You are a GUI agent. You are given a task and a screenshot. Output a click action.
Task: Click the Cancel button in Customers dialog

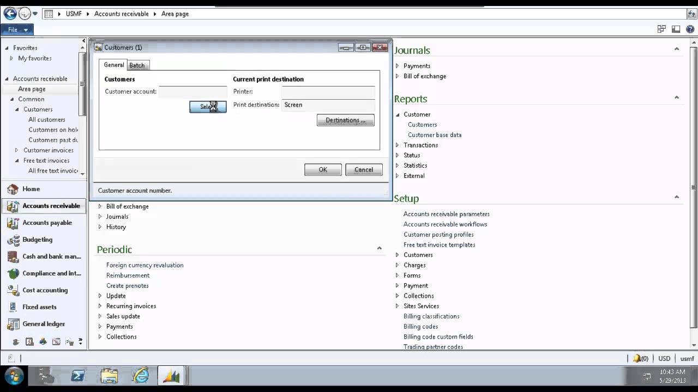(364, 170)
